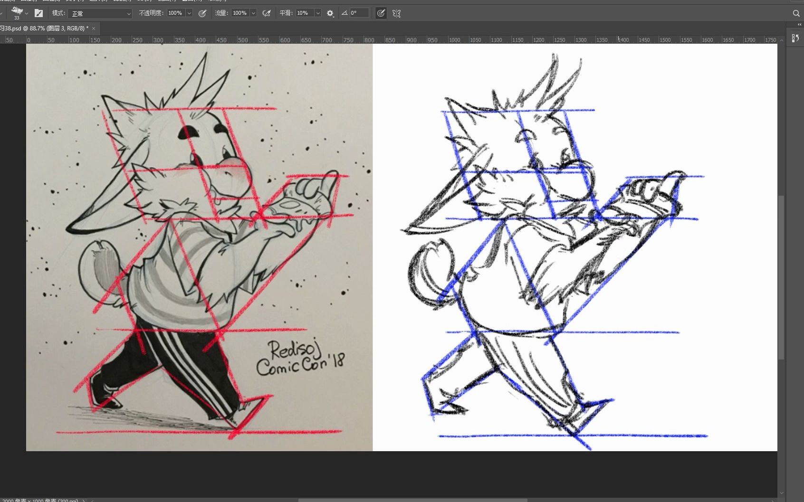This screenshot has width=804, height=502.
Task: Click the scroll down arrow of vertical scrollbar
Action: click(782, 493)
